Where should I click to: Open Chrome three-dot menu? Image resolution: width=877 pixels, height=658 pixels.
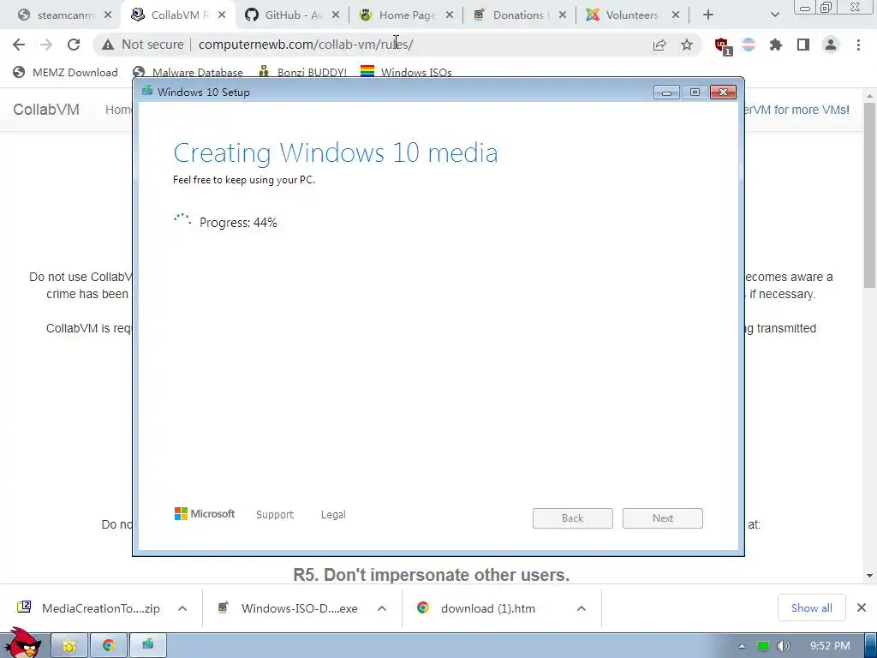[858, 45]
